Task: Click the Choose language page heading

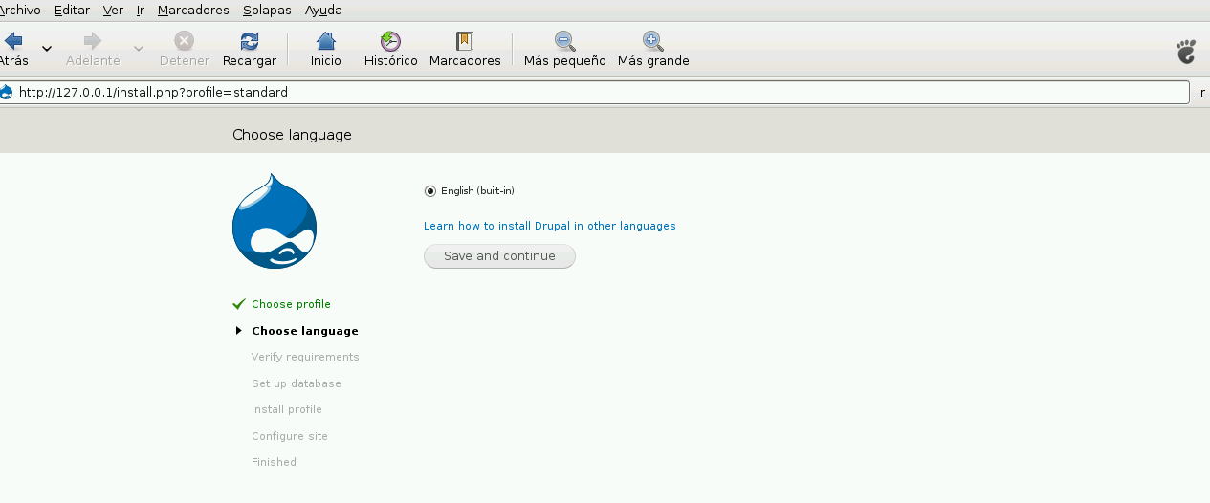Action: click(292, 135)
